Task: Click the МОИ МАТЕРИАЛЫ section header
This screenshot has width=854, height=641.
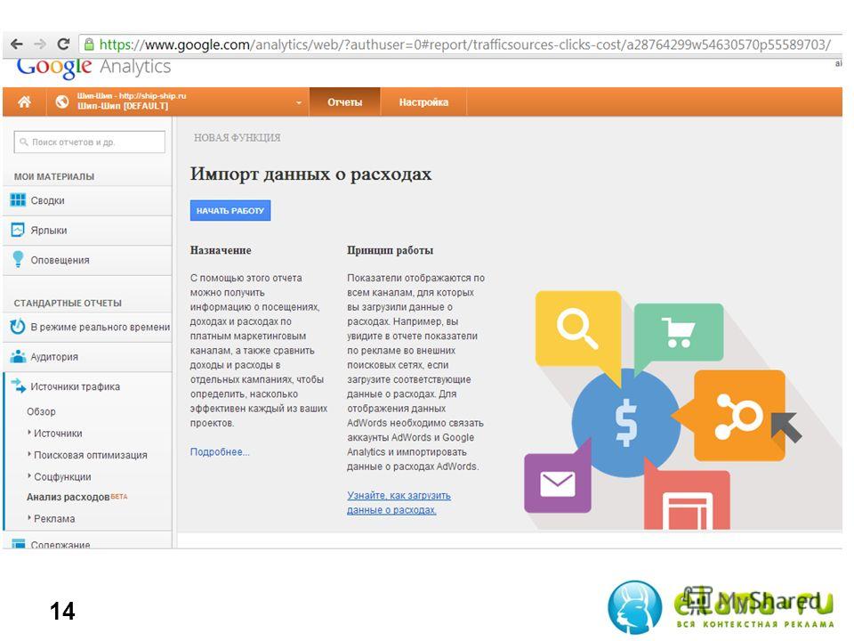Action: [54, 176]
